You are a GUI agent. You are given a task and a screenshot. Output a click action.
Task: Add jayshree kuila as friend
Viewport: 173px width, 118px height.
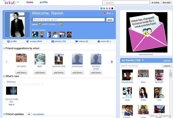pyautogui.click(x=59, y=73)
